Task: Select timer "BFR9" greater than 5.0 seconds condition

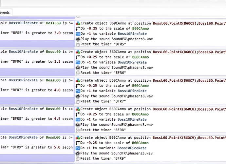Action: tap(37, 147)
